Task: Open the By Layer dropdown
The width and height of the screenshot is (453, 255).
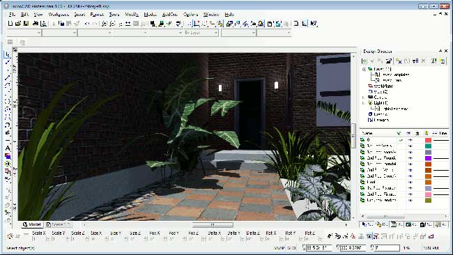Action: [201, 33]
